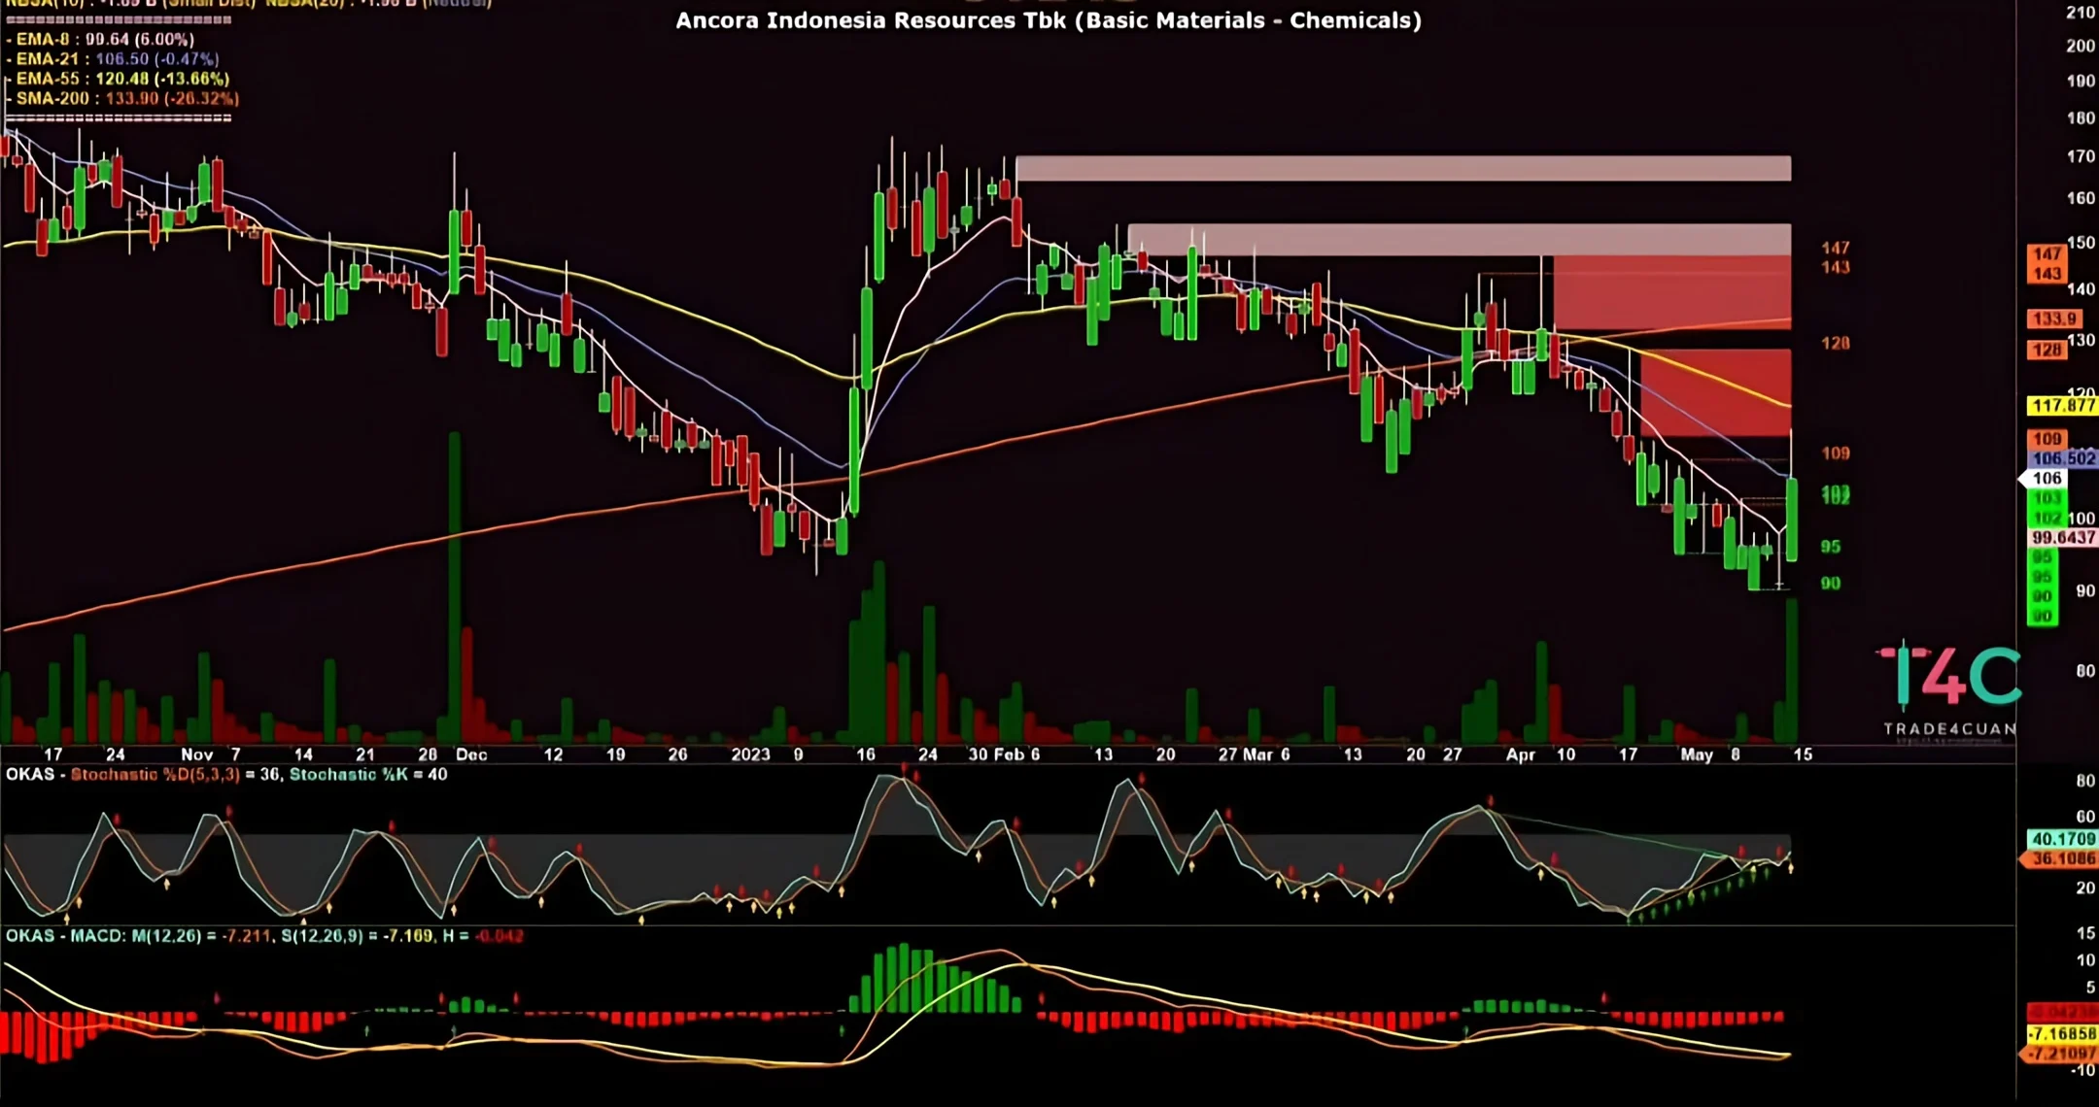Click the white 106 current price tag

click(2045, 478)
